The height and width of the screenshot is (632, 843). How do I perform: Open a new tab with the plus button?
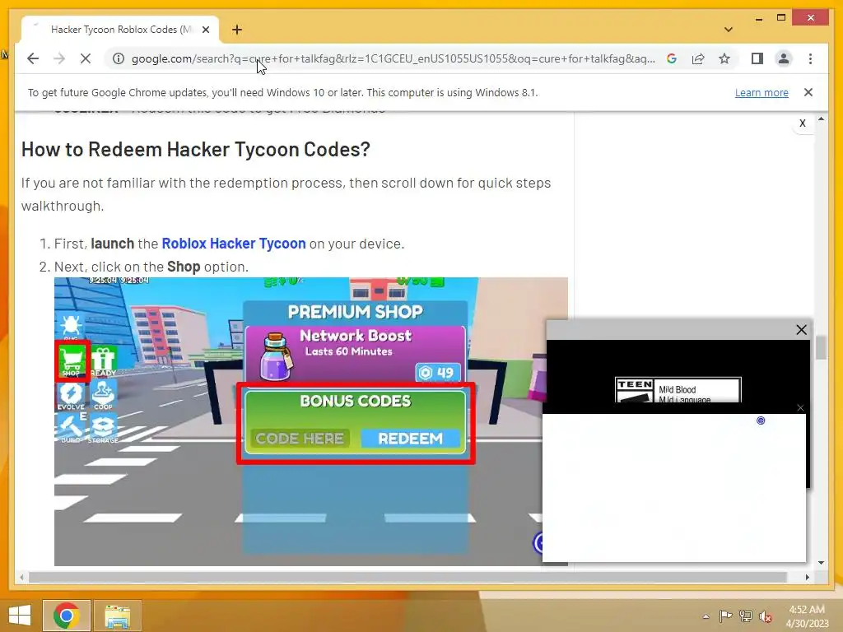[237, 30]
